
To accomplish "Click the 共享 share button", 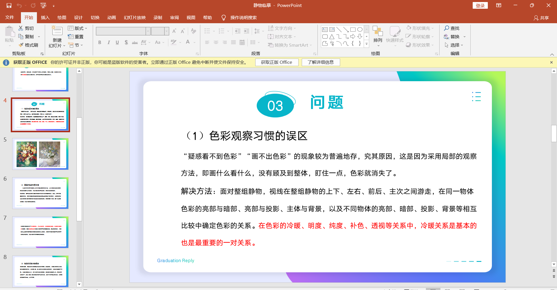I will (x=541, y=18).
